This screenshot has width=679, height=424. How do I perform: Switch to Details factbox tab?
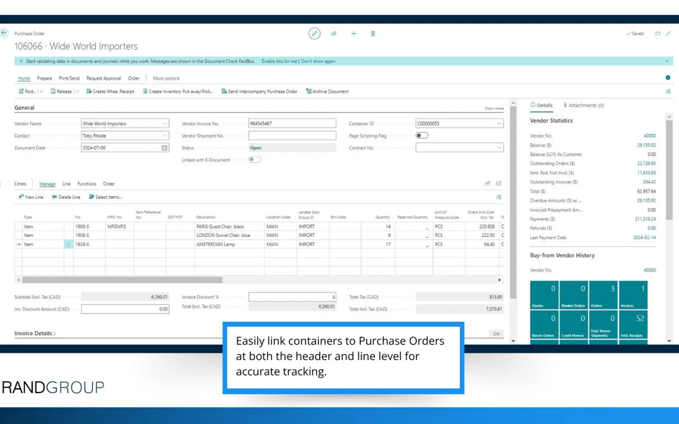pyautogui.click(x=542, y=105)
